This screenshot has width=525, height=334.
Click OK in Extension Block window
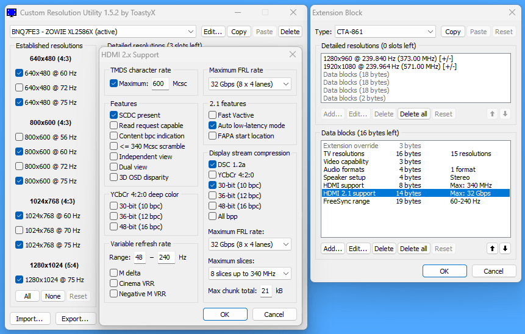pos(445,271)
